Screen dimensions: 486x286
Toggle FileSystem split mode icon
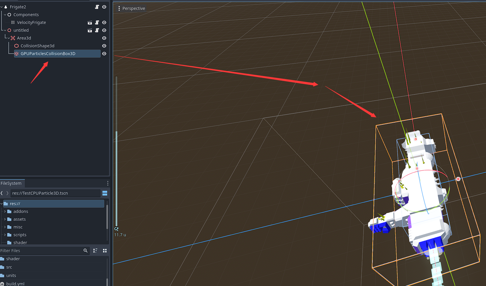click(105, 193)
